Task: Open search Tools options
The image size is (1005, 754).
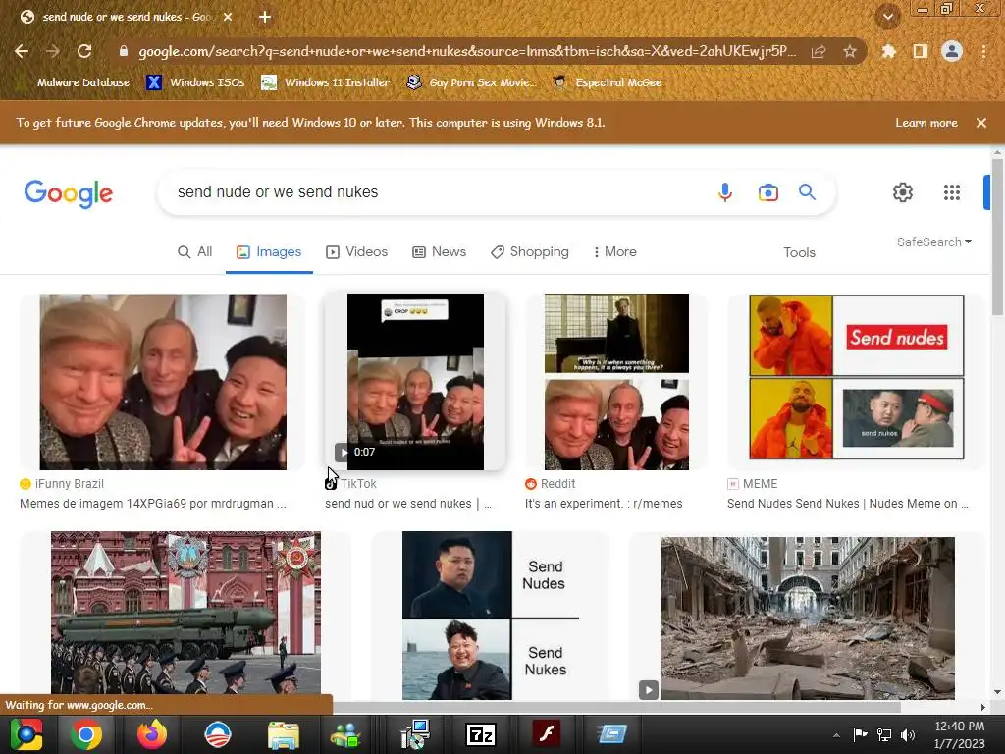Action: (x=799, y=252)
